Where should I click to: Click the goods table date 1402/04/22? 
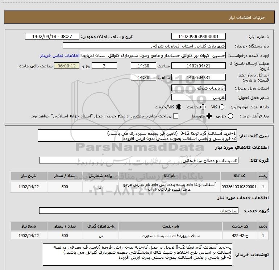(29, 187)
